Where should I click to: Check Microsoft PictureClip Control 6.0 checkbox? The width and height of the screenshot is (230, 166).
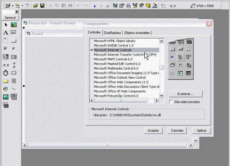[x=92, y=96]
